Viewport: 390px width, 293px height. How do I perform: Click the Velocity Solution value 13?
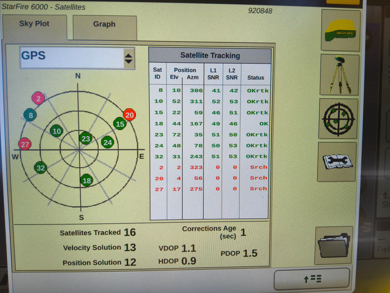[130, 248]
